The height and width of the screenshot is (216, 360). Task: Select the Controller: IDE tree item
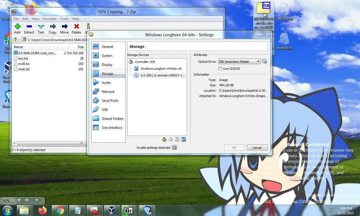[x=145, y=62]
